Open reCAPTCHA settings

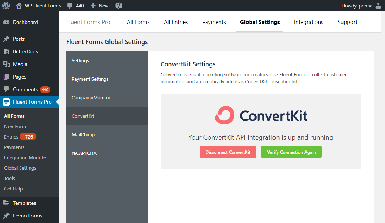pyautogui.click(x=107, y=153)
